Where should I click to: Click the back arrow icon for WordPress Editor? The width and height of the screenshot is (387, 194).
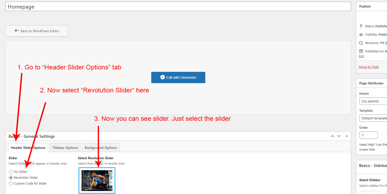coord(17,31)
